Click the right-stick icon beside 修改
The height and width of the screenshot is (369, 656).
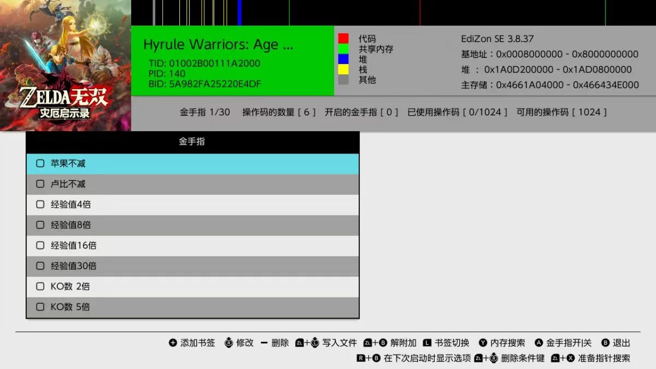[229, 343]
